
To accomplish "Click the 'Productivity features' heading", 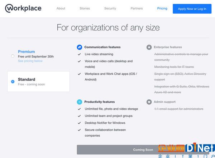I will [x=100, y=102].
